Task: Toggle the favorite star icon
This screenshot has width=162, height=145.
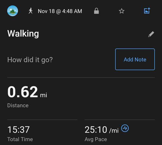Action: click(121, 11)
